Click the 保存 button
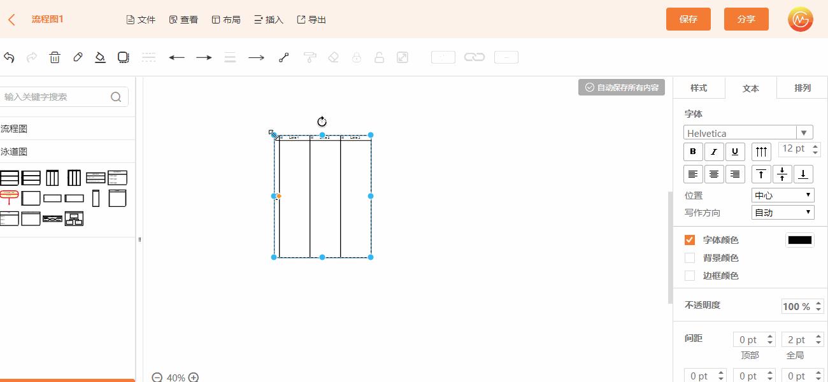The width and height of the screenshot is (828, 382). [688, 19]
